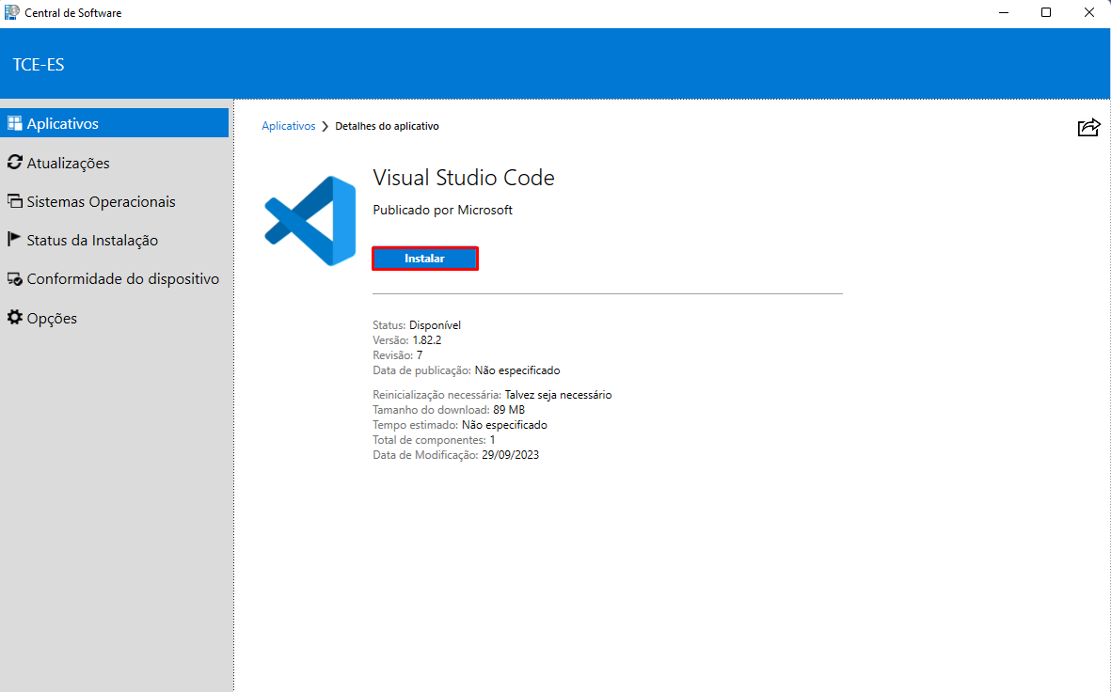Select Aplicativos in the sidebar
Viewport: 1111px width, 692px height.
pos(114,123)
